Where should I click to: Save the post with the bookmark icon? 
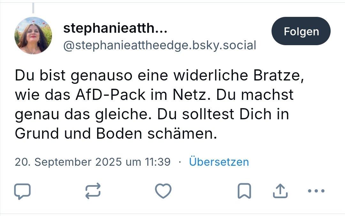(x=244, y=191)
